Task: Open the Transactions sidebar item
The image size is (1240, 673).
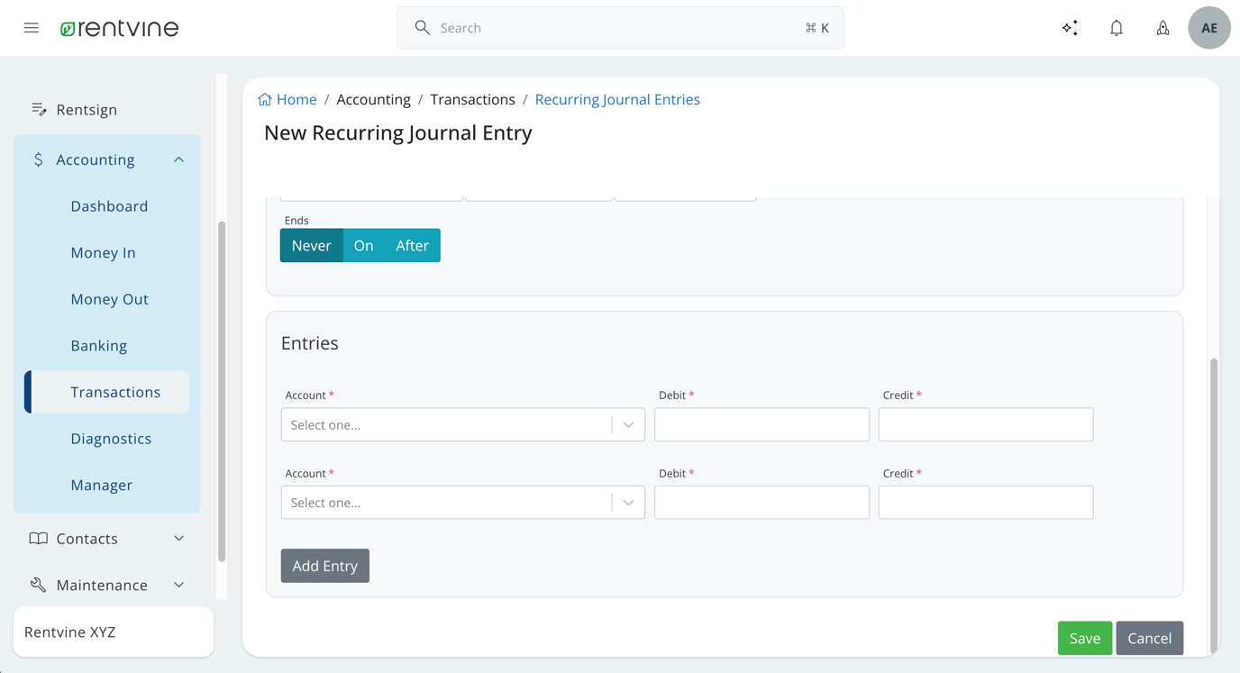Action: pos(115,392)
